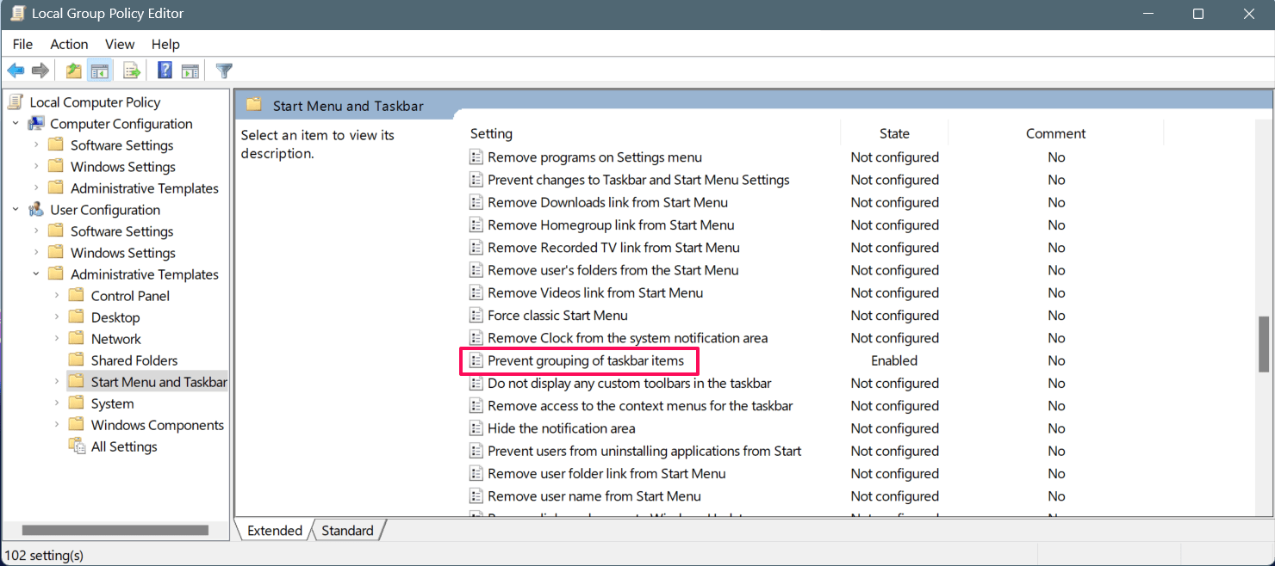Click policy icon beside Remove Videos link
The width and height of the screenshot is (1275, 566).
[x=476, y=293]
